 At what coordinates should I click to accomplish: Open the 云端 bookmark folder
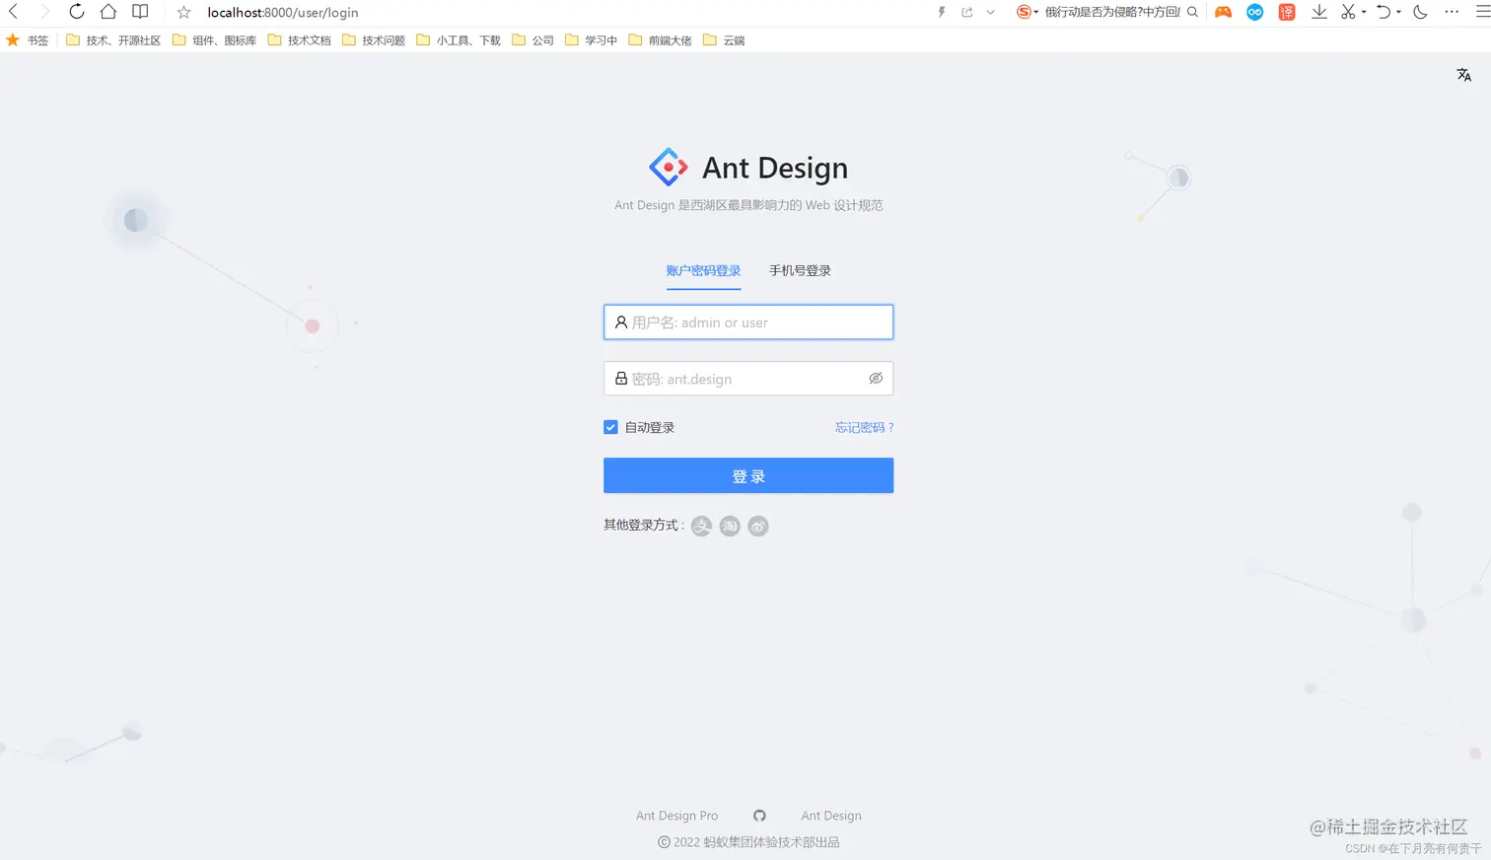click(724, 40)
